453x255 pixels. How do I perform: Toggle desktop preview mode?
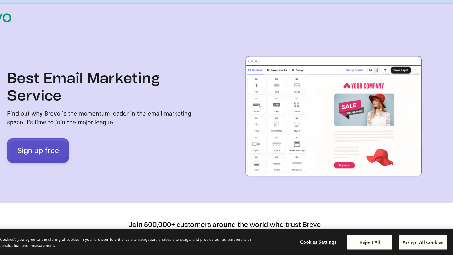pos(371,70)
